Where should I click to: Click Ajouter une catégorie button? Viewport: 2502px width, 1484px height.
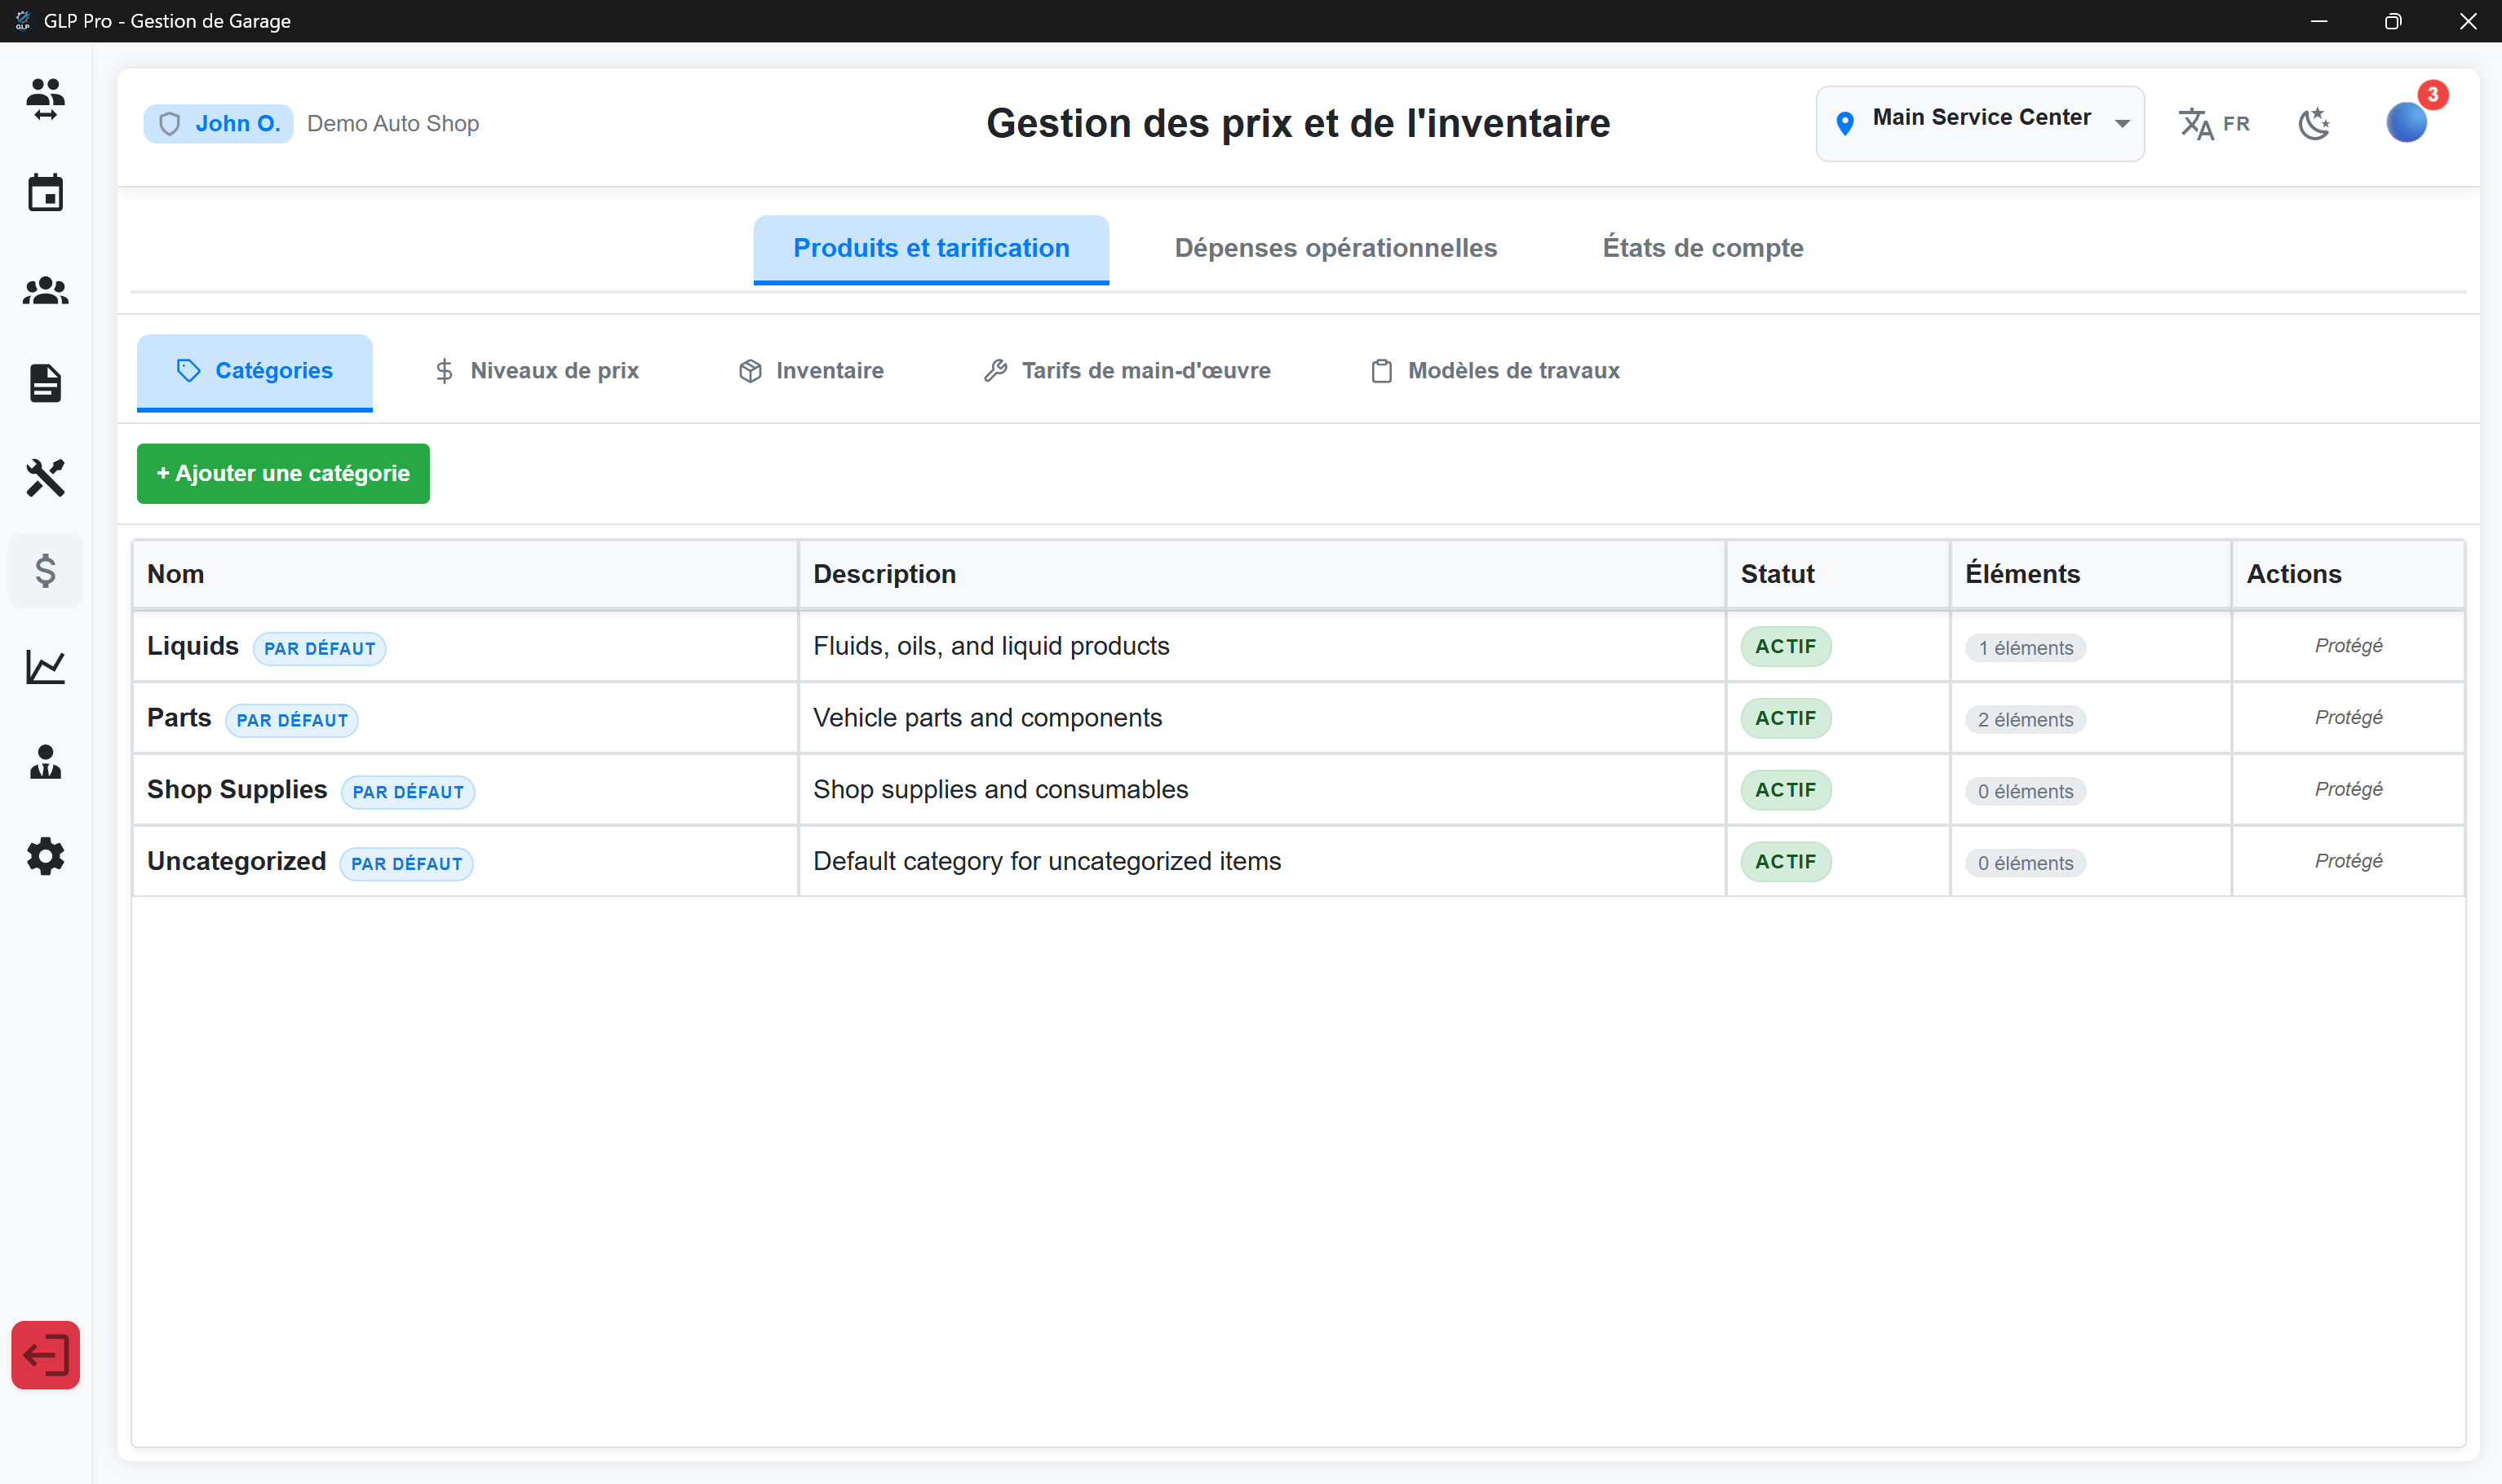click(283, 474)
